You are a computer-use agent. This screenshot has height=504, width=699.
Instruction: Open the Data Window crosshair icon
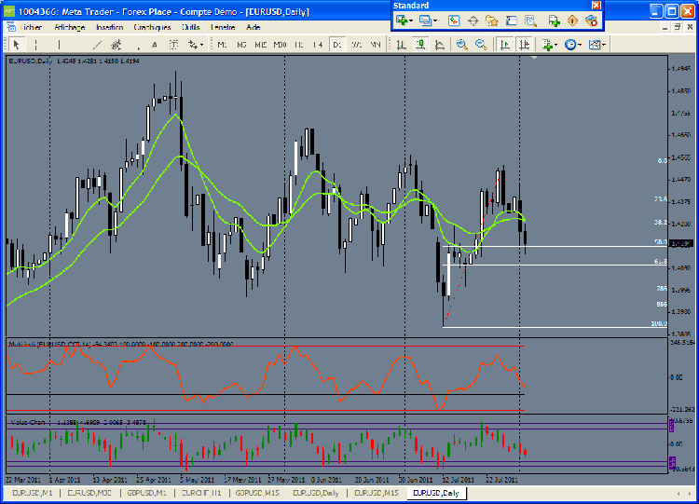click(473, 20)
